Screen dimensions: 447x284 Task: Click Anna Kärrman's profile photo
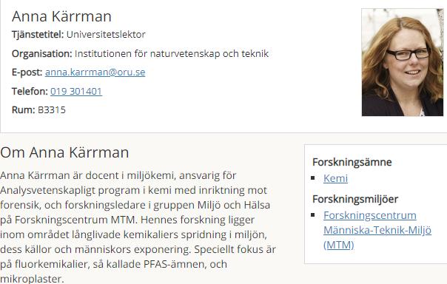click(403, 62)
